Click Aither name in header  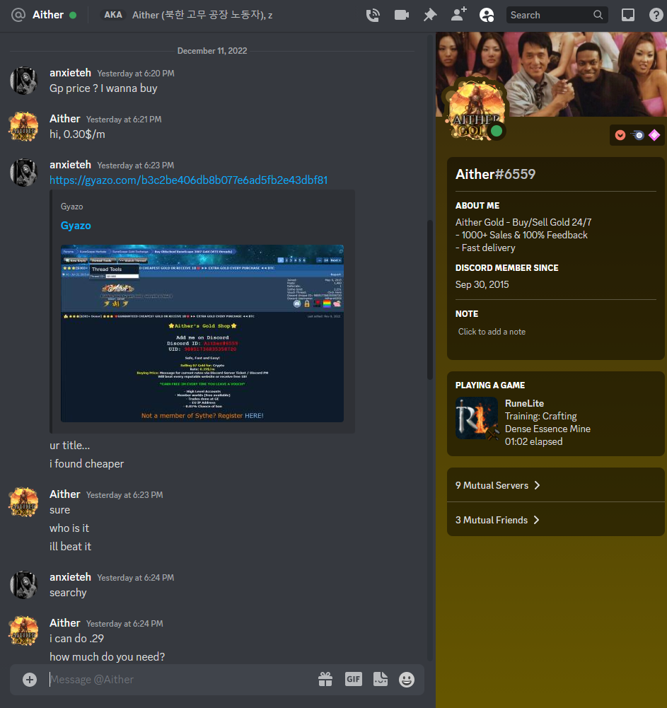(48, 15)
